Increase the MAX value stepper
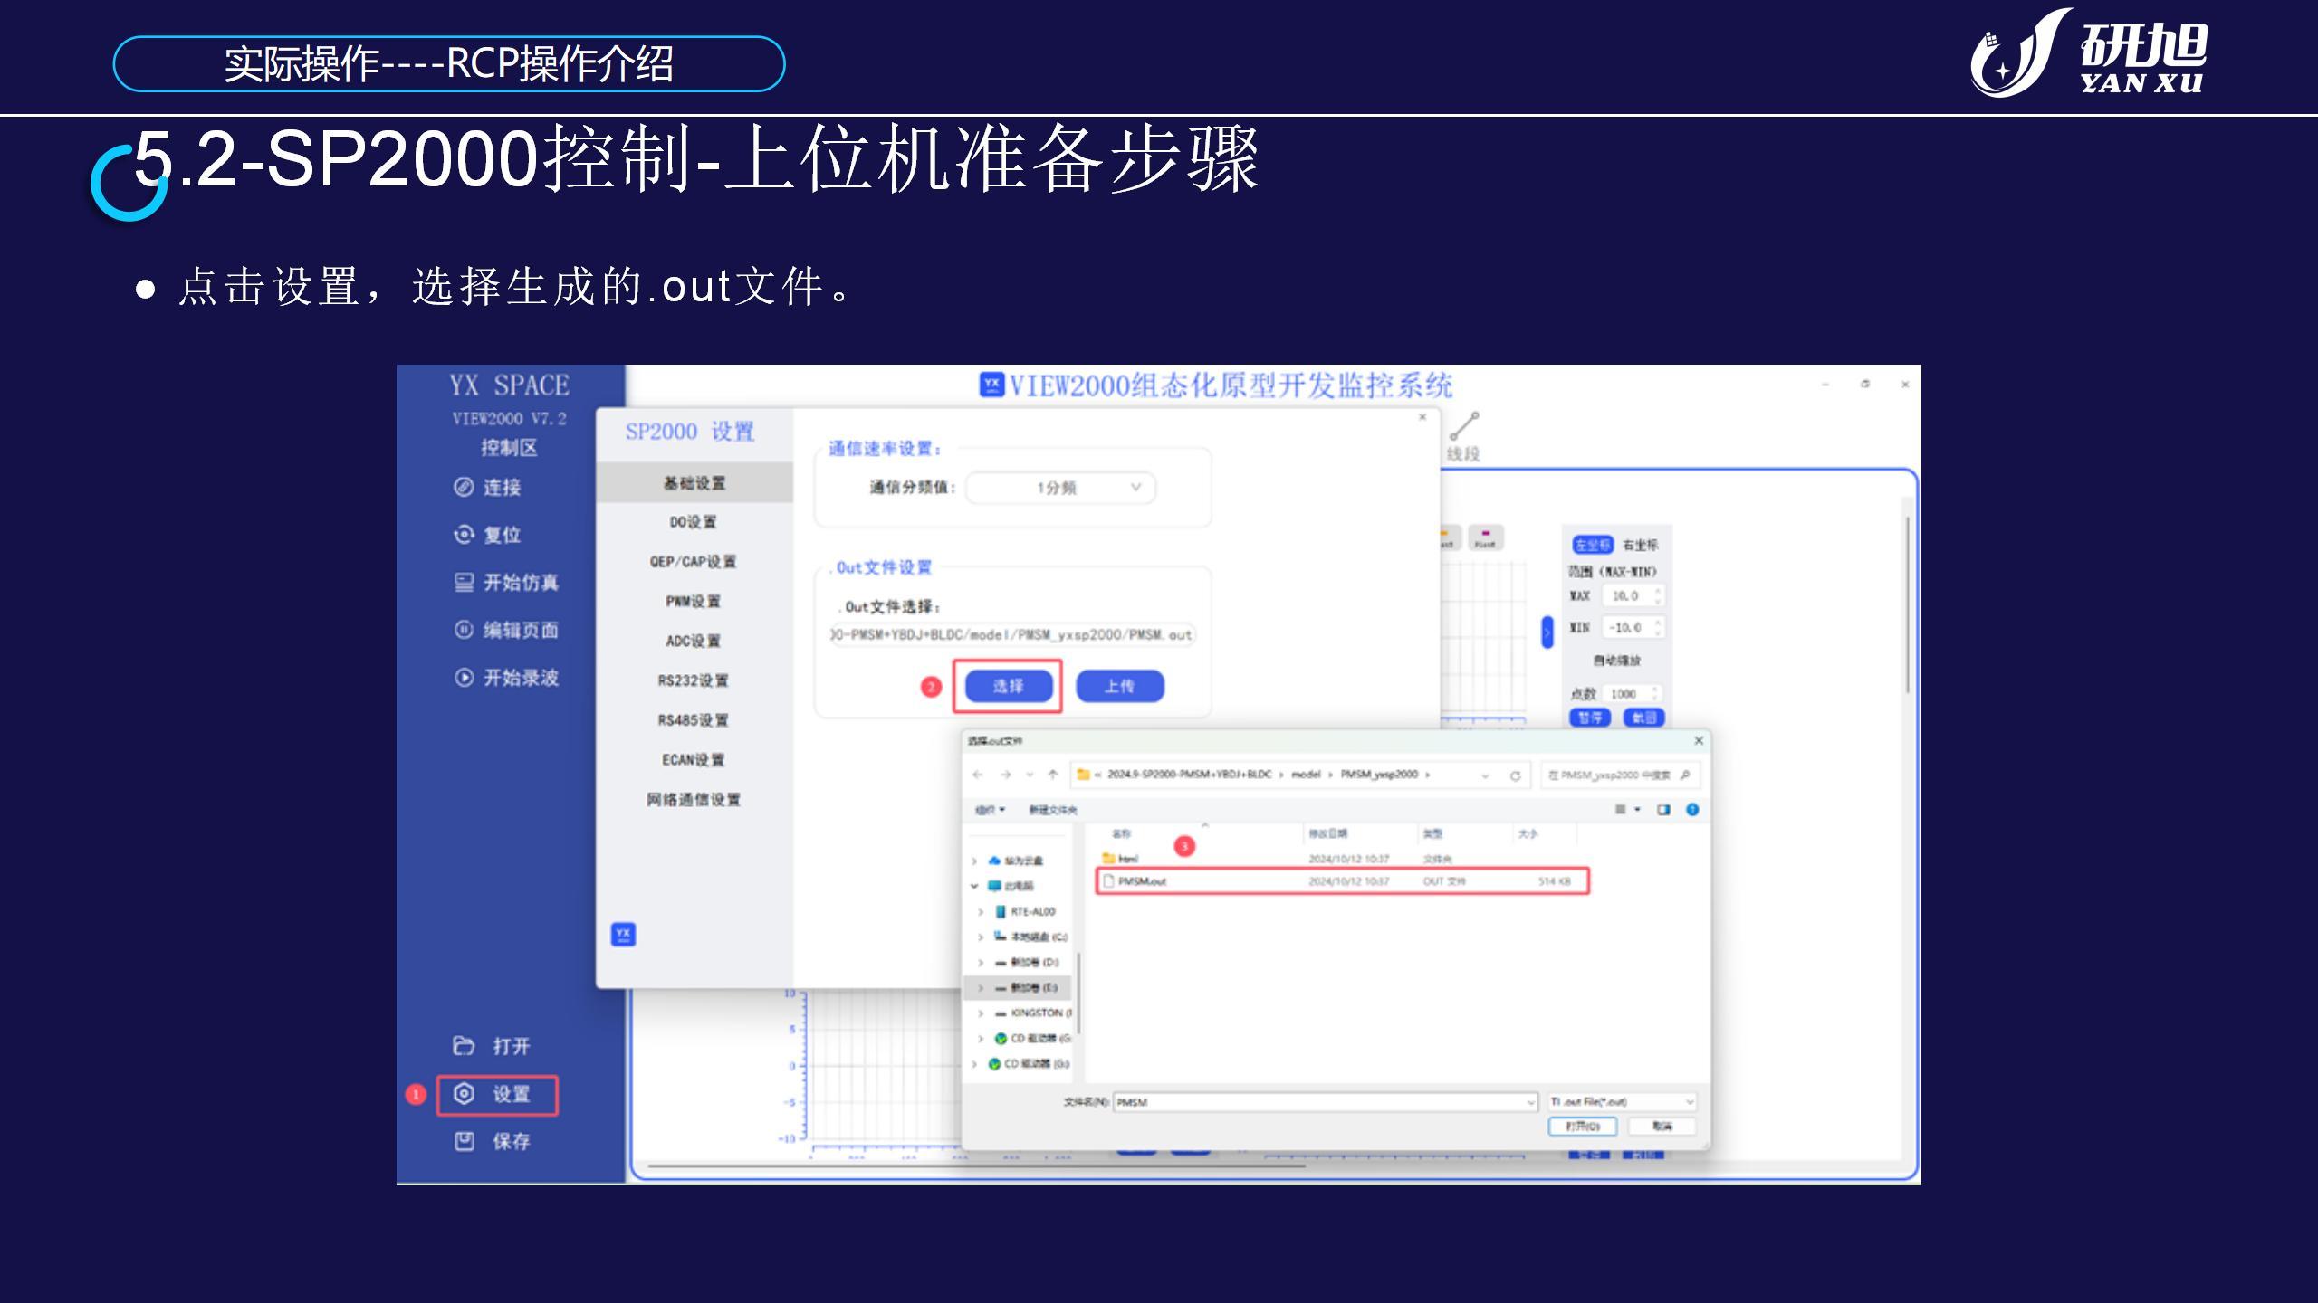Image resolution: width=2318 pixels, height=1303 pixels. [x=1658, y=591]
